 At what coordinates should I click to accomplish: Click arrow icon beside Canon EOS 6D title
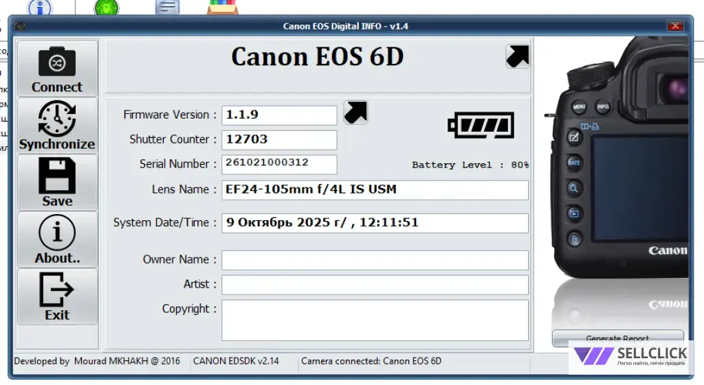click(517, 56)
